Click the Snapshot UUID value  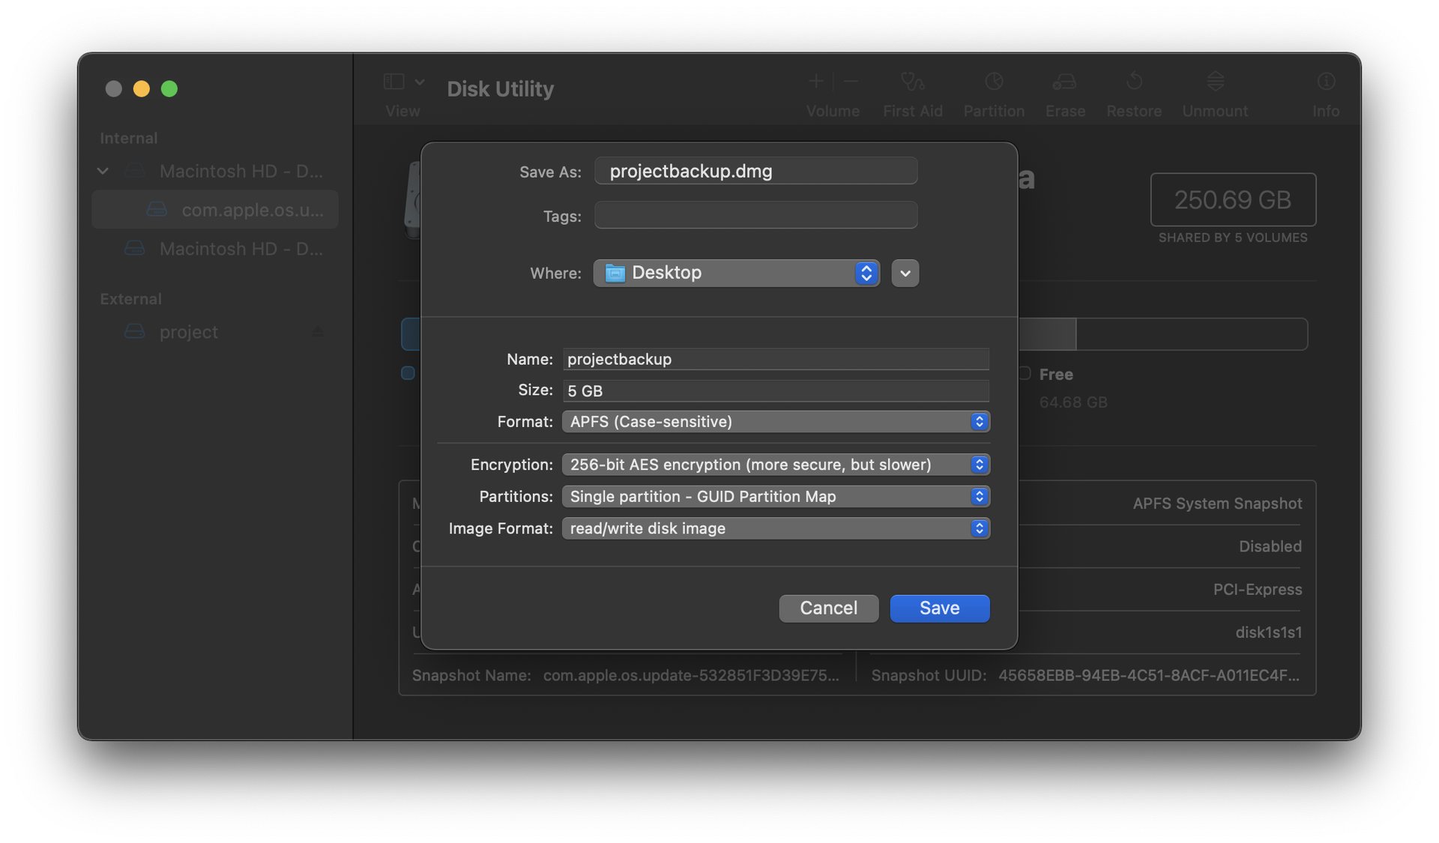point(1149,675)
